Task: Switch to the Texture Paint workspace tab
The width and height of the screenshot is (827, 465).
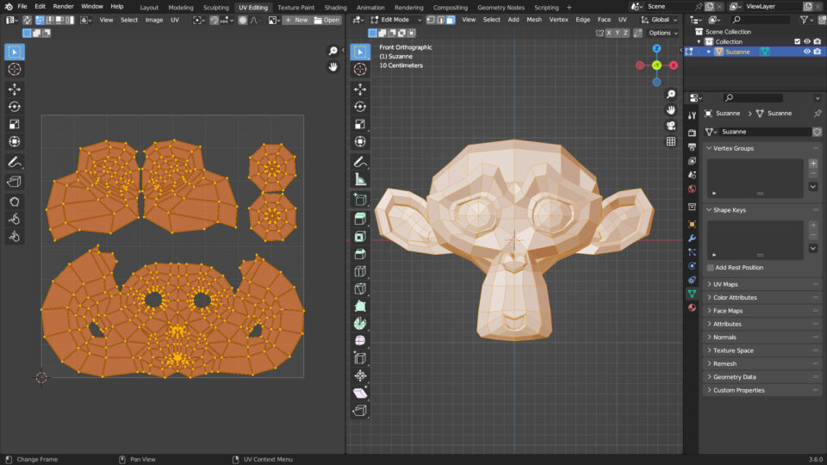Action: pos(295,8)
